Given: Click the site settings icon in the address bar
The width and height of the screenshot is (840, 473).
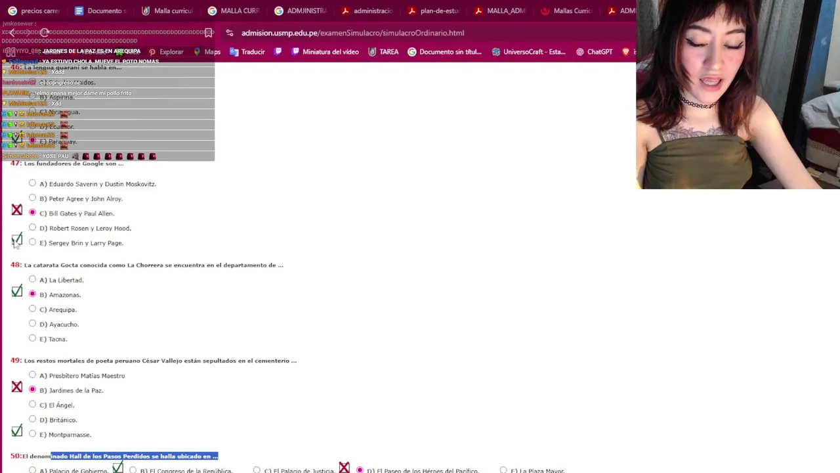Looking at the screenshot, I should point(229,33).
